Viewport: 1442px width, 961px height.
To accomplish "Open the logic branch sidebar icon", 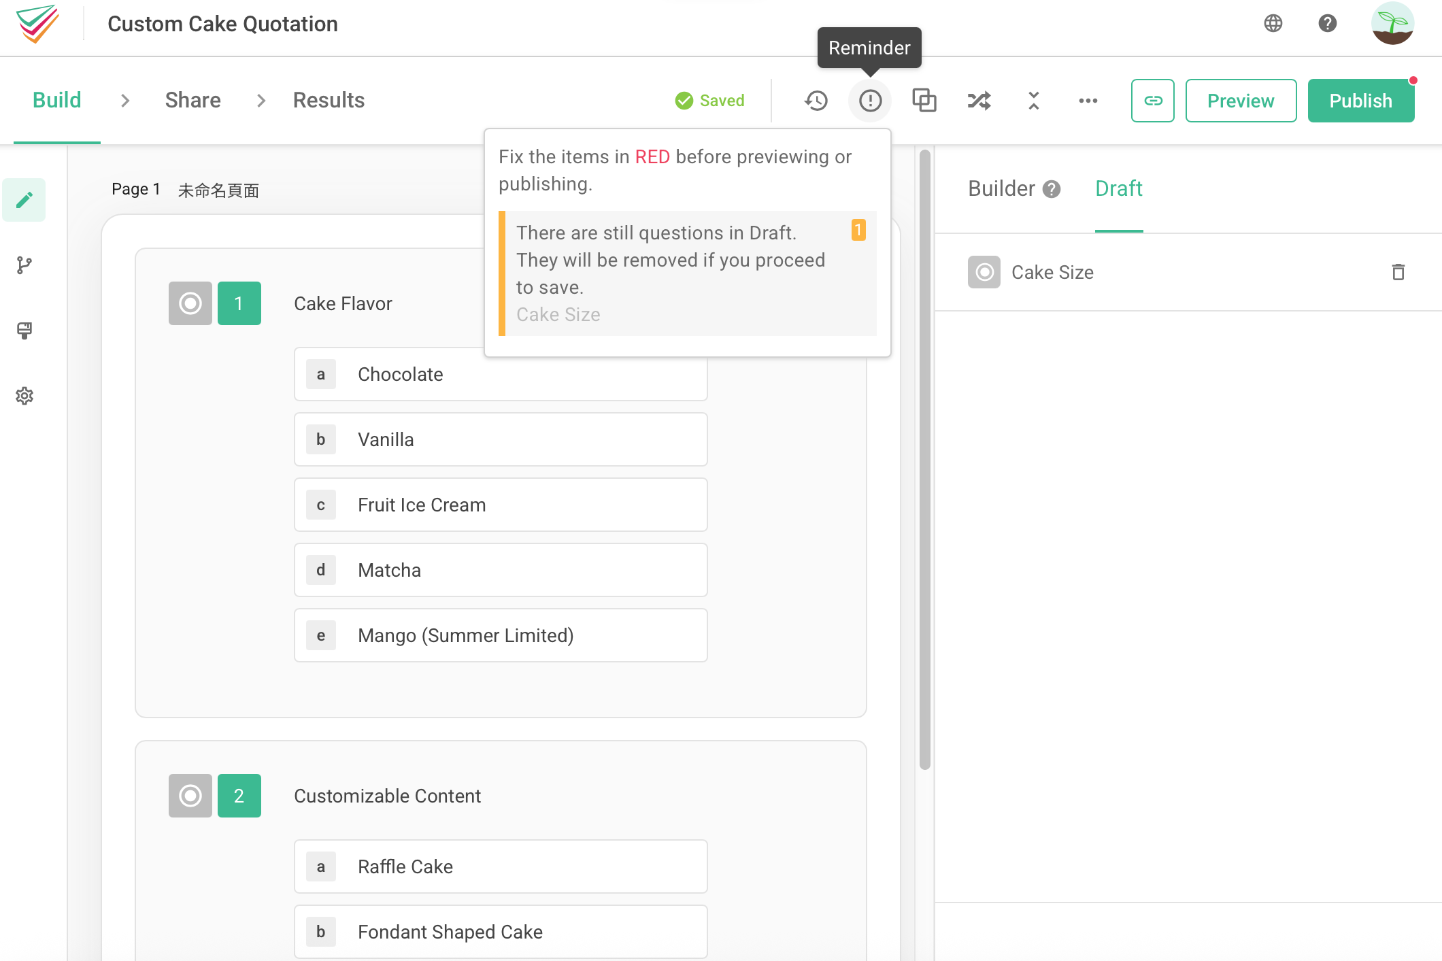I will (x=24, y=265).
